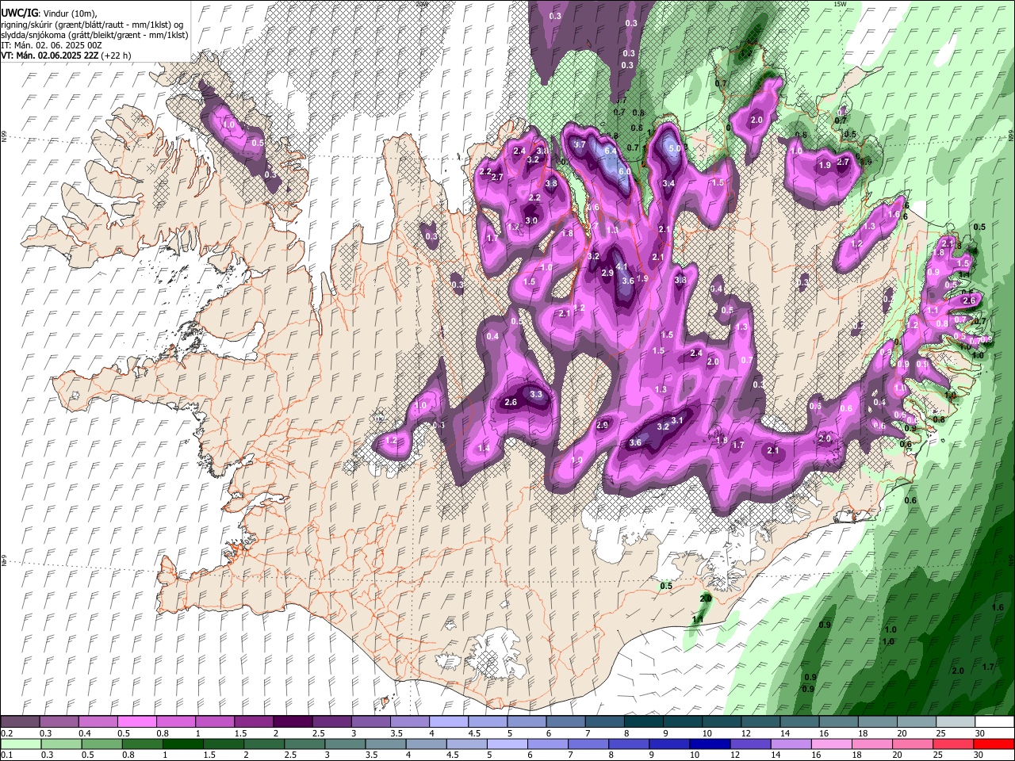Click the bright red swatch after 30 in bottom legend row
The height and width of the screenshot is (761, 1015).
(994, 744)
